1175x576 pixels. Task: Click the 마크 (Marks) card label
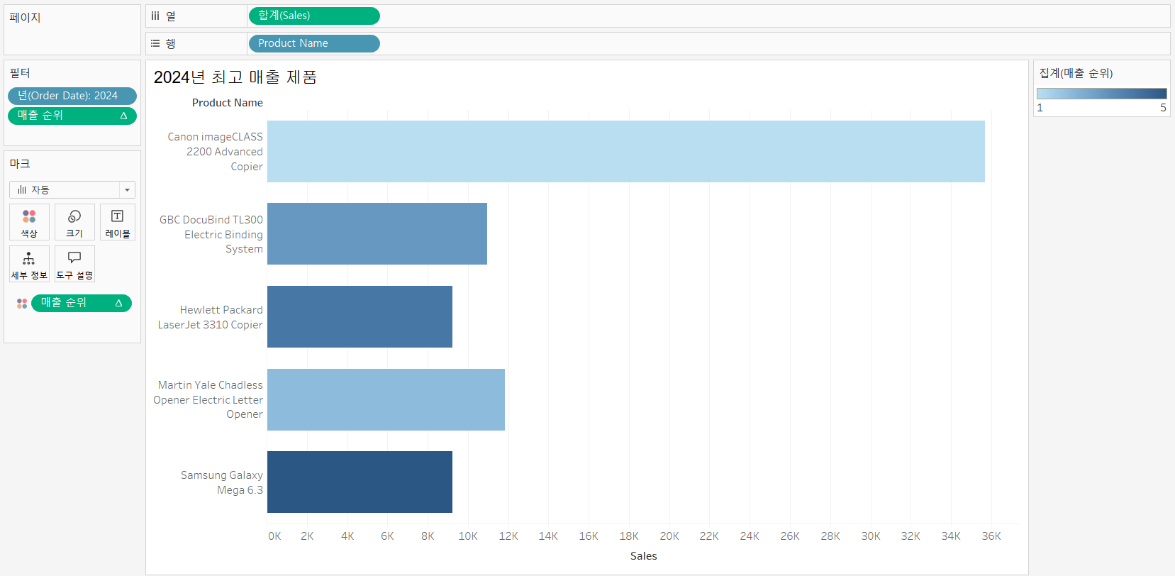(x=20, y=164)
